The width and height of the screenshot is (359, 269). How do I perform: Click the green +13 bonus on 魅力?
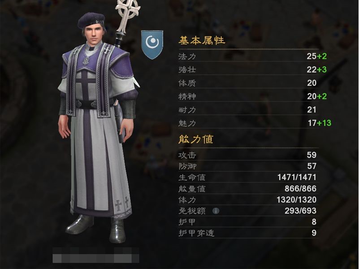(x=324, y=123)
